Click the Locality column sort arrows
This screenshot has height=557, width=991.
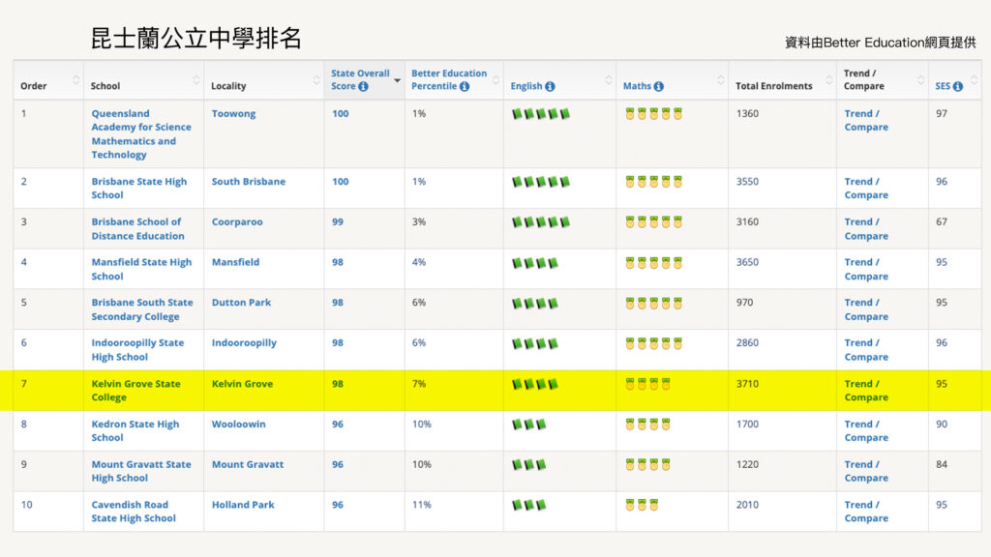point(316,80)
